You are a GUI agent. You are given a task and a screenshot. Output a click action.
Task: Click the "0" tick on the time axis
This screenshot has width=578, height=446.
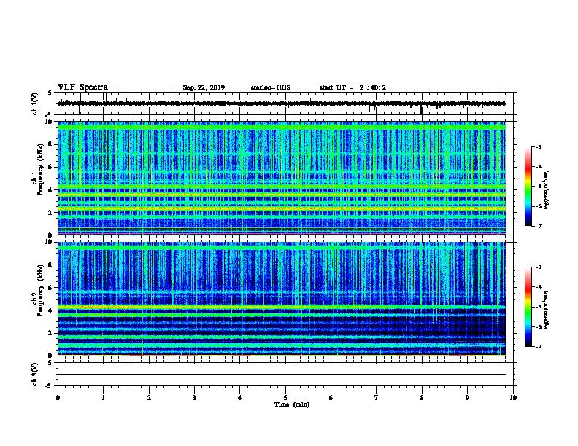pyautogui.click(x=58, y=398)
